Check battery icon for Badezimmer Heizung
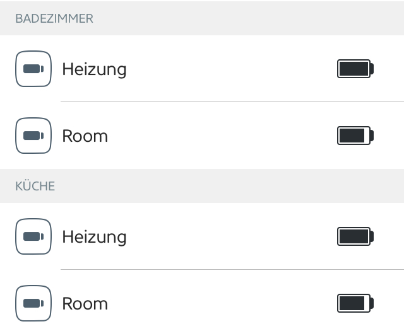404x336 pixels. 355,69
